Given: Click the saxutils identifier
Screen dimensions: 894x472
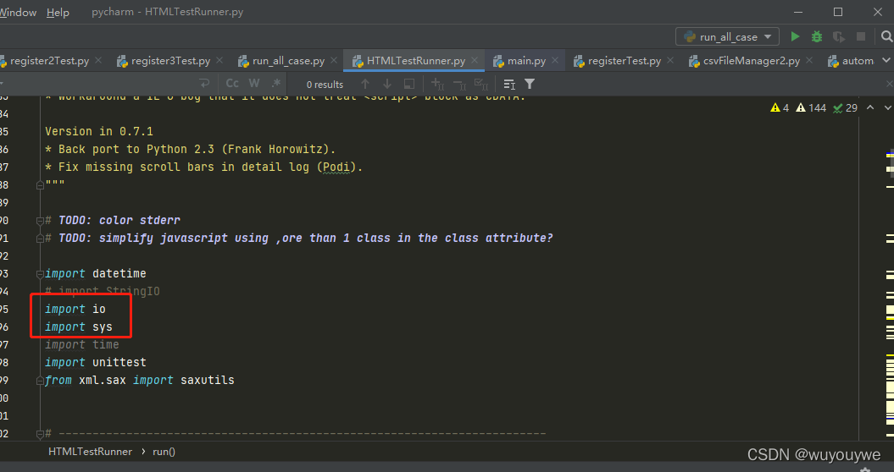Looking at the screenshot, I should [x=207, y=380].
